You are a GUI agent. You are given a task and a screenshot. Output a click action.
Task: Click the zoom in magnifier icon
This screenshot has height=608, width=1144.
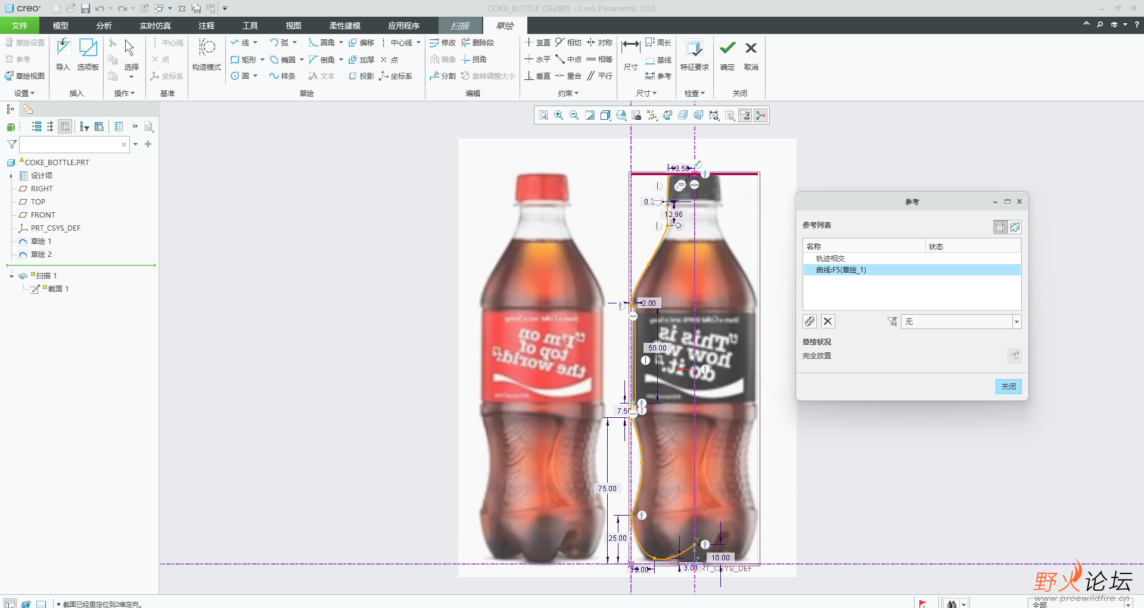(x=559, y=116)
